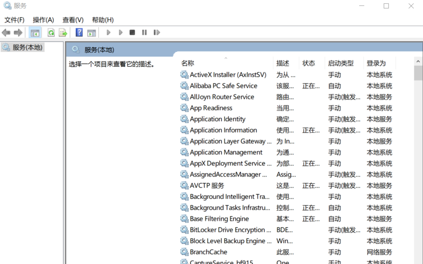Toggle the console tree visibility
Viewport: 423px width, 264px height.
pos(34,32)
